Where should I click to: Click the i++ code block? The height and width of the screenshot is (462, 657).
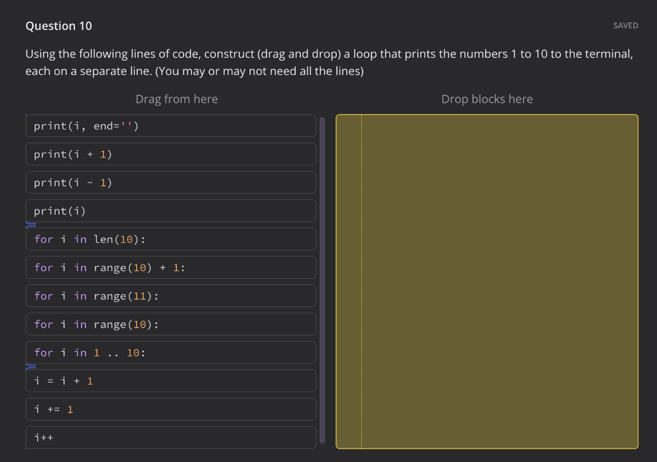click(170, 437)
